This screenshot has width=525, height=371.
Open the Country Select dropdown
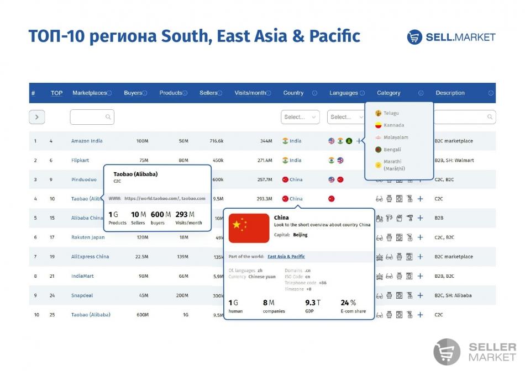(x=300, y=117)
